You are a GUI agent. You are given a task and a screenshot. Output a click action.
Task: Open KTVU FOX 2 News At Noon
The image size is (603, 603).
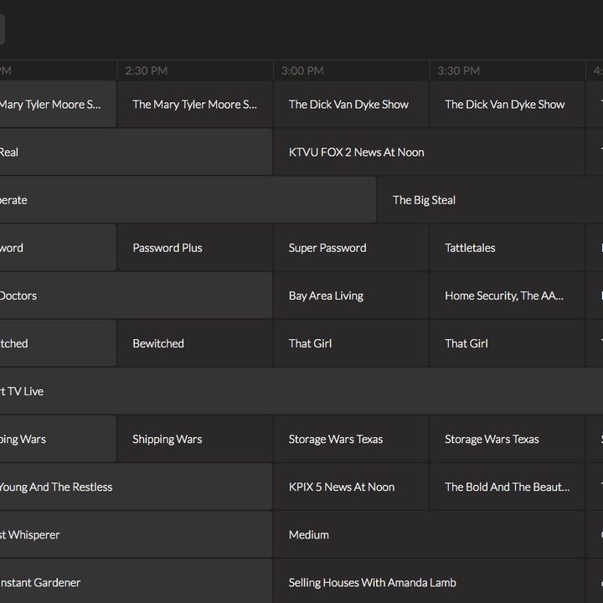(429, 152)
